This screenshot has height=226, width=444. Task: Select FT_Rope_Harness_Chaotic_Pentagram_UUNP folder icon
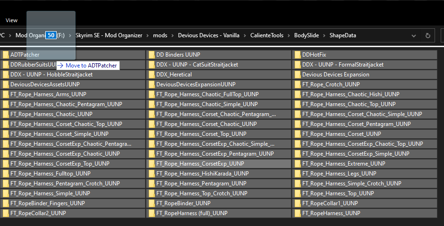[x=6, y=104]
